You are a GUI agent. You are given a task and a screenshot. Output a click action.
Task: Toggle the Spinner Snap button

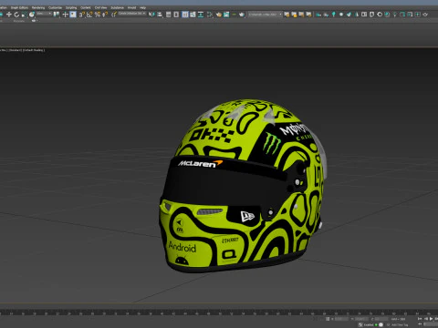(x=105, y=15)
